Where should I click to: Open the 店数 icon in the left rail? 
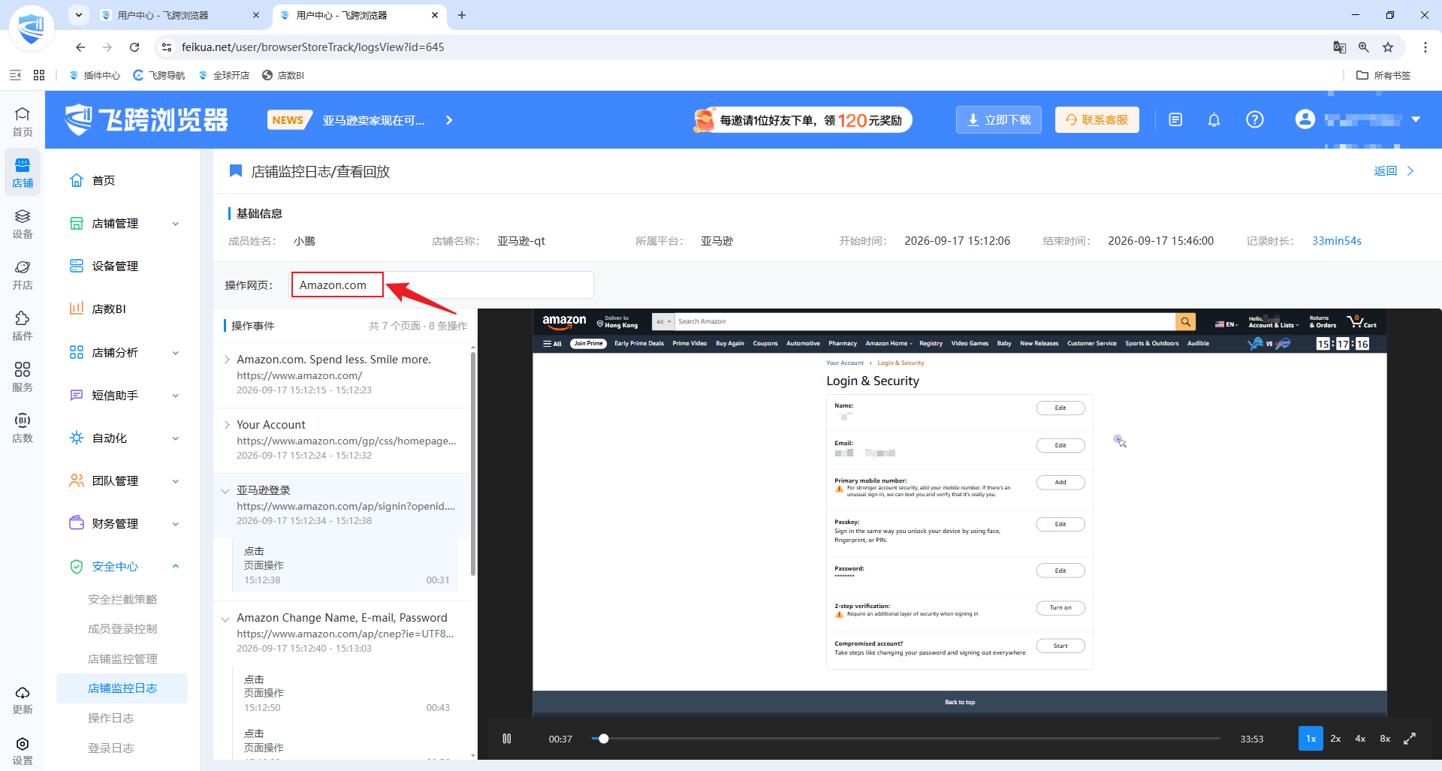point(23,428)
